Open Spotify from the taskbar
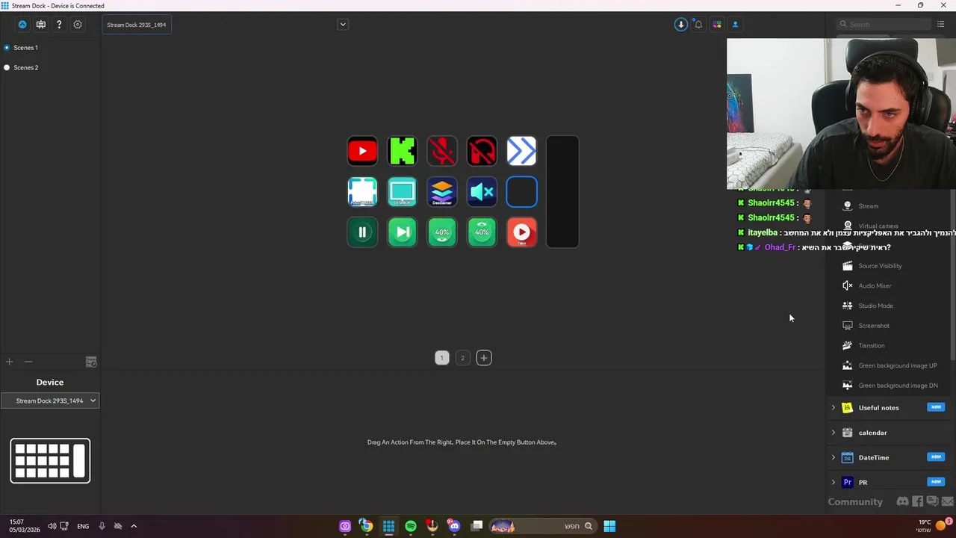The width and height of the screenshot is (956, 538). (x=411, y=526)
